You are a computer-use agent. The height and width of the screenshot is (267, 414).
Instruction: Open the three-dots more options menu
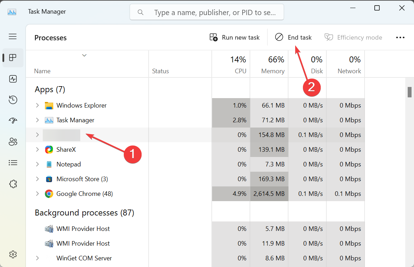pos(400,37)
